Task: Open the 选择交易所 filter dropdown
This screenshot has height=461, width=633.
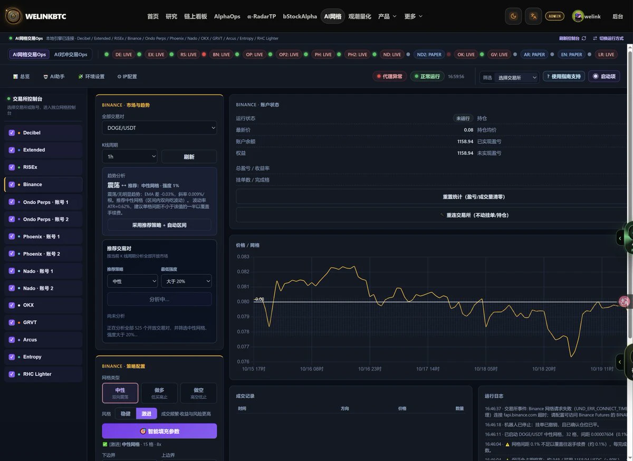Action: 516,77
